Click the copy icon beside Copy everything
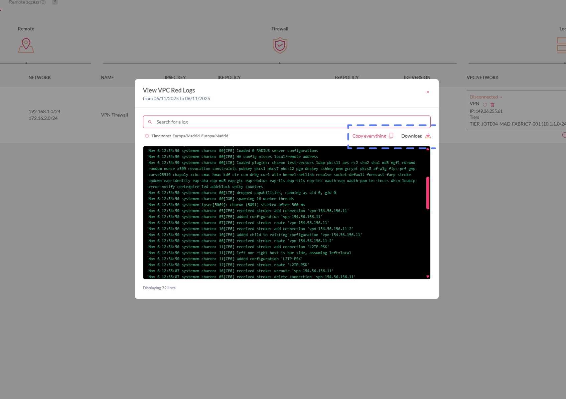566x399 pixels. click(391, 136)
